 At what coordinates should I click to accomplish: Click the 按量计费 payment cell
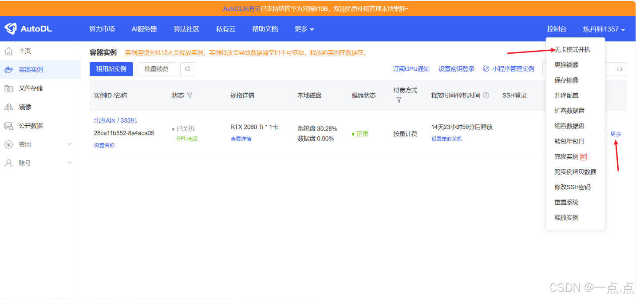(x=405, y=134)
